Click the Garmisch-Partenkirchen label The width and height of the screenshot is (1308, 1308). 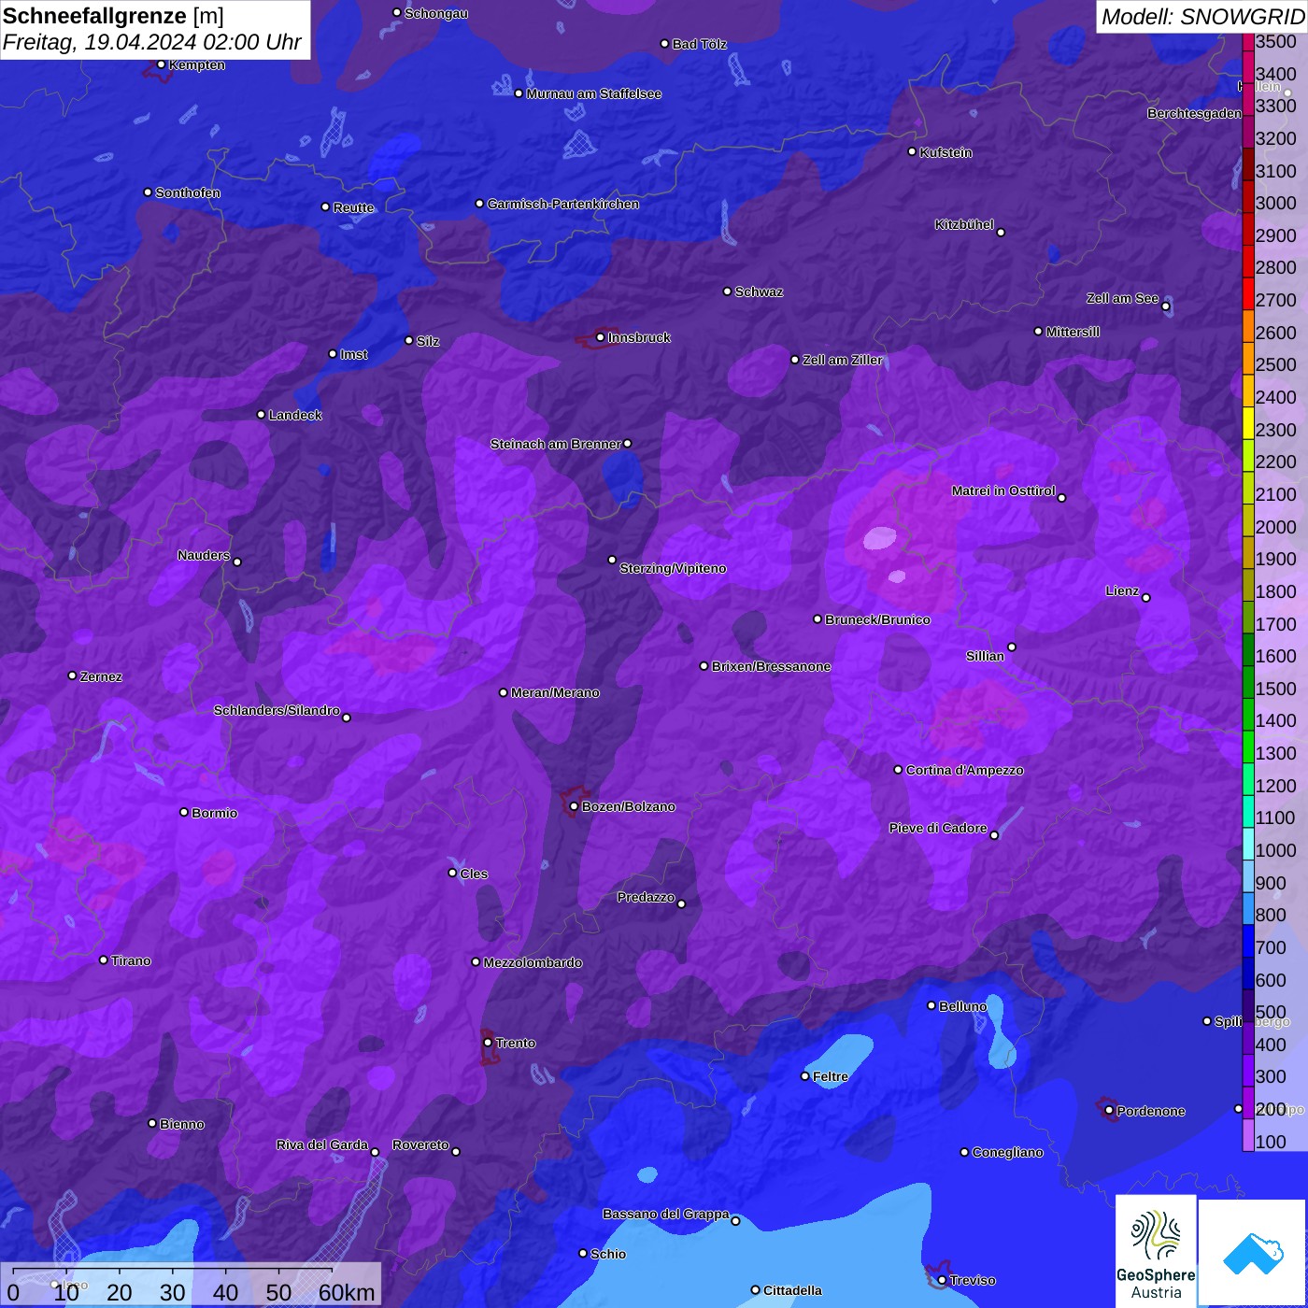(563, 204)
